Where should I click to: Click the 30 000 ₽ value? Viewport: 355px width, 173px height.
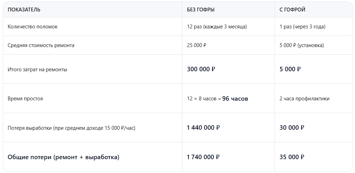pos(292,128)
